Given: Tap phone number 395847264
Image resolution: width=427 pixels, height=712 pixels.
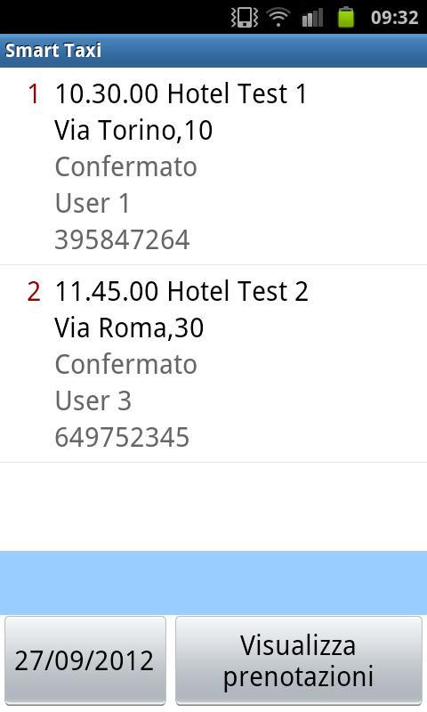Looking at the screenshot, I should [x=122, y=239].
